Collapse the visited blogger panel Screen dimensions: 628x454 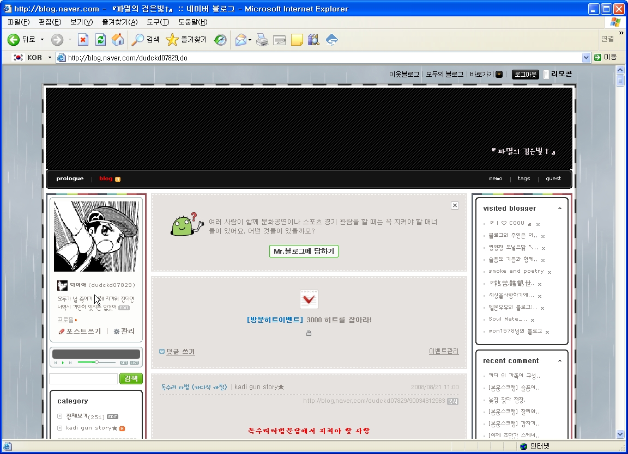click(559, 208)
